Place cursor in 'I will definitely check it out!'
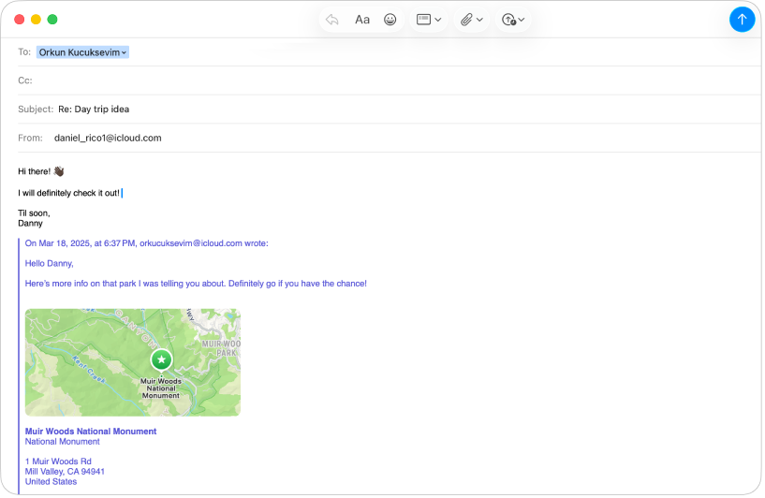765x498 pixels. coord(68,194)
